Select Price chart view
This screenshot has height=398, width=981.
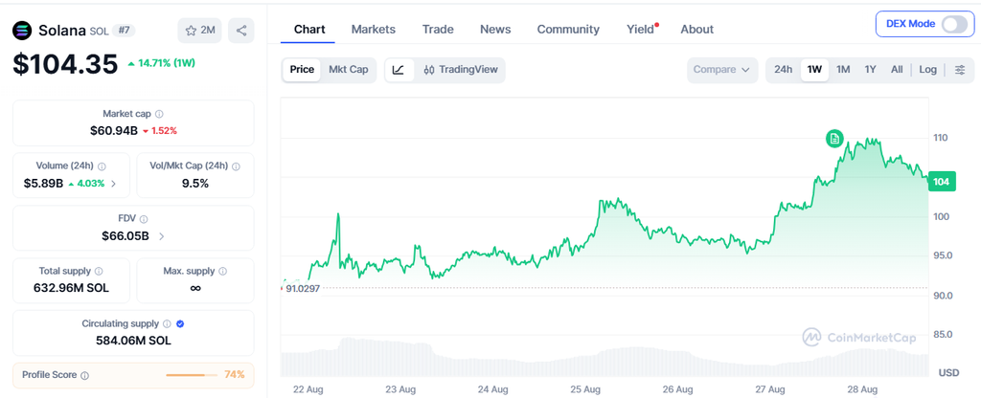click(302, 70)
